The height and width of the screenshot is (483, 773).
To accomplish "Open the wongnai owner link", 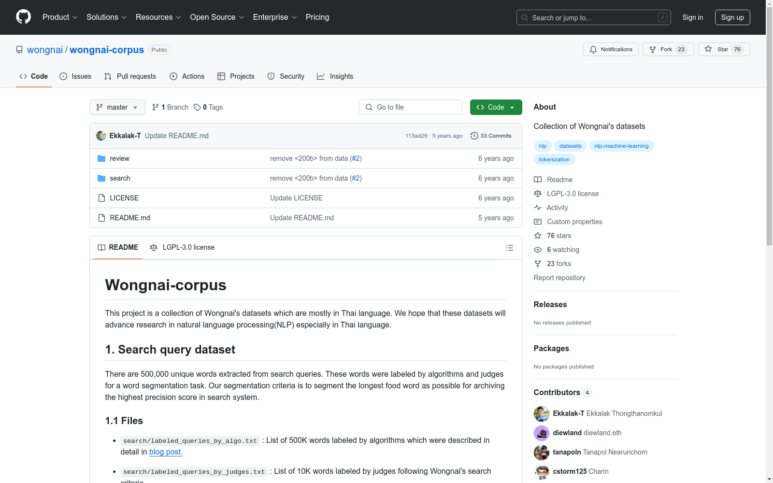I will 45,50.
